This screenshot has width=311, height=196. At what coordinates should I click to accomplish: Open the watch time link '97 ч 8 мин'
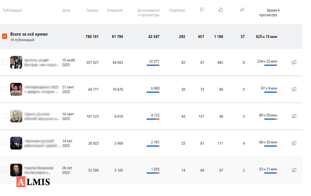[x=269, y=88]
